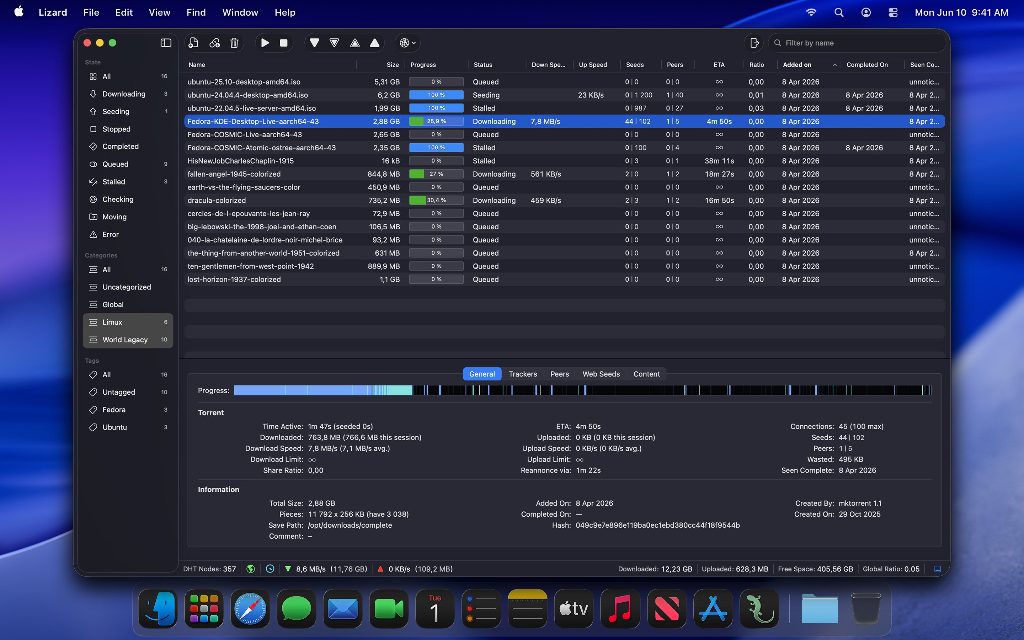Switch to the Trackers tab
The image size is (1024, 640).
pyautogui.click(x=523, y=374)
